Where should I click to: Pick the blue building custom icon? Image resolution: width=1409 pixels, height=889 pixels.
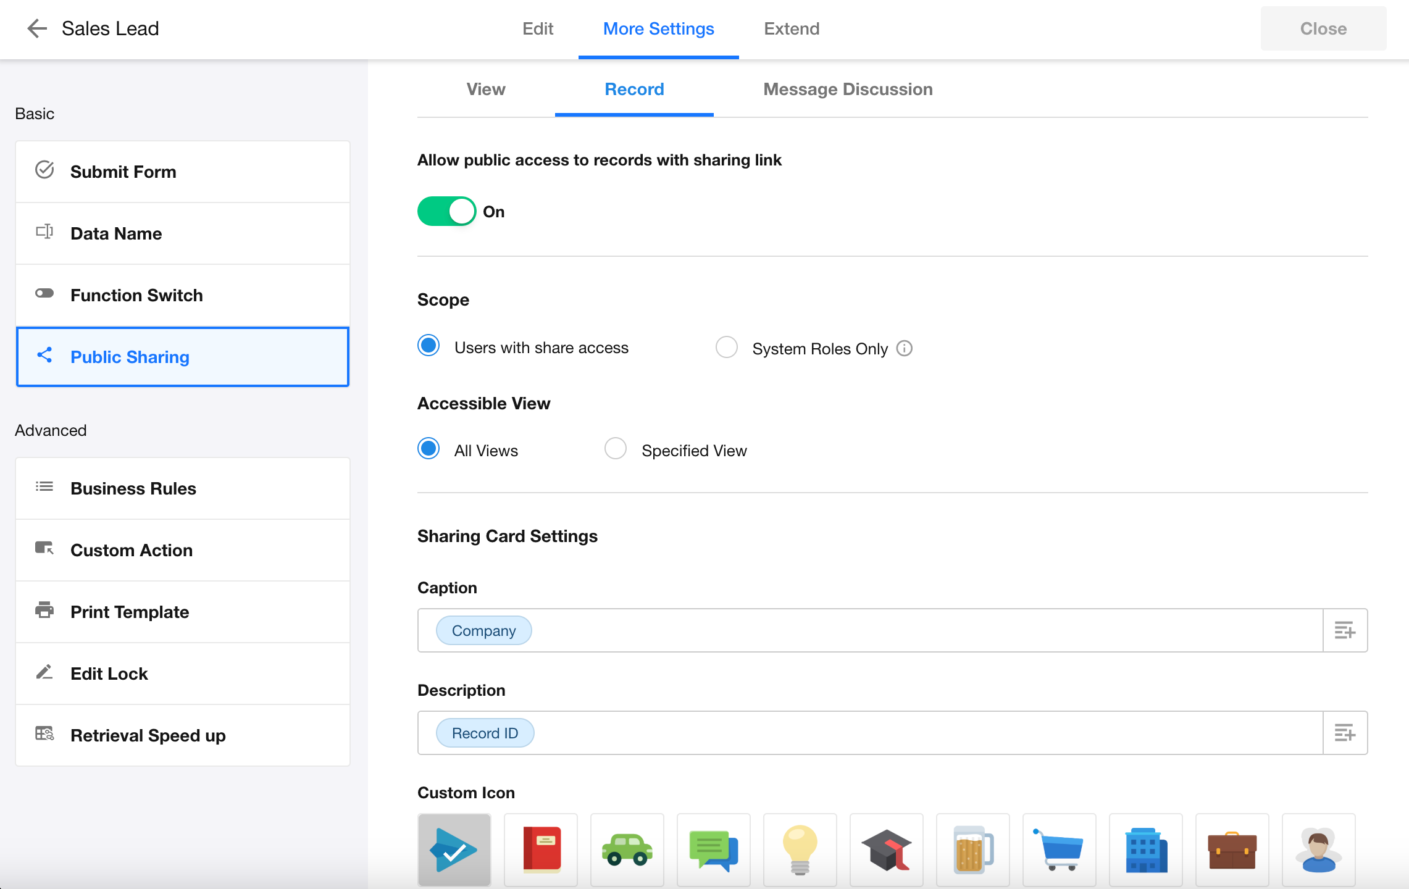(x=1145, y=849)
